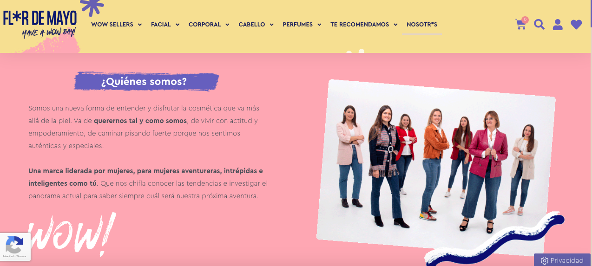
Task: Go to the NOSOTR*S menu item
Action: click(x=422, y=25)
